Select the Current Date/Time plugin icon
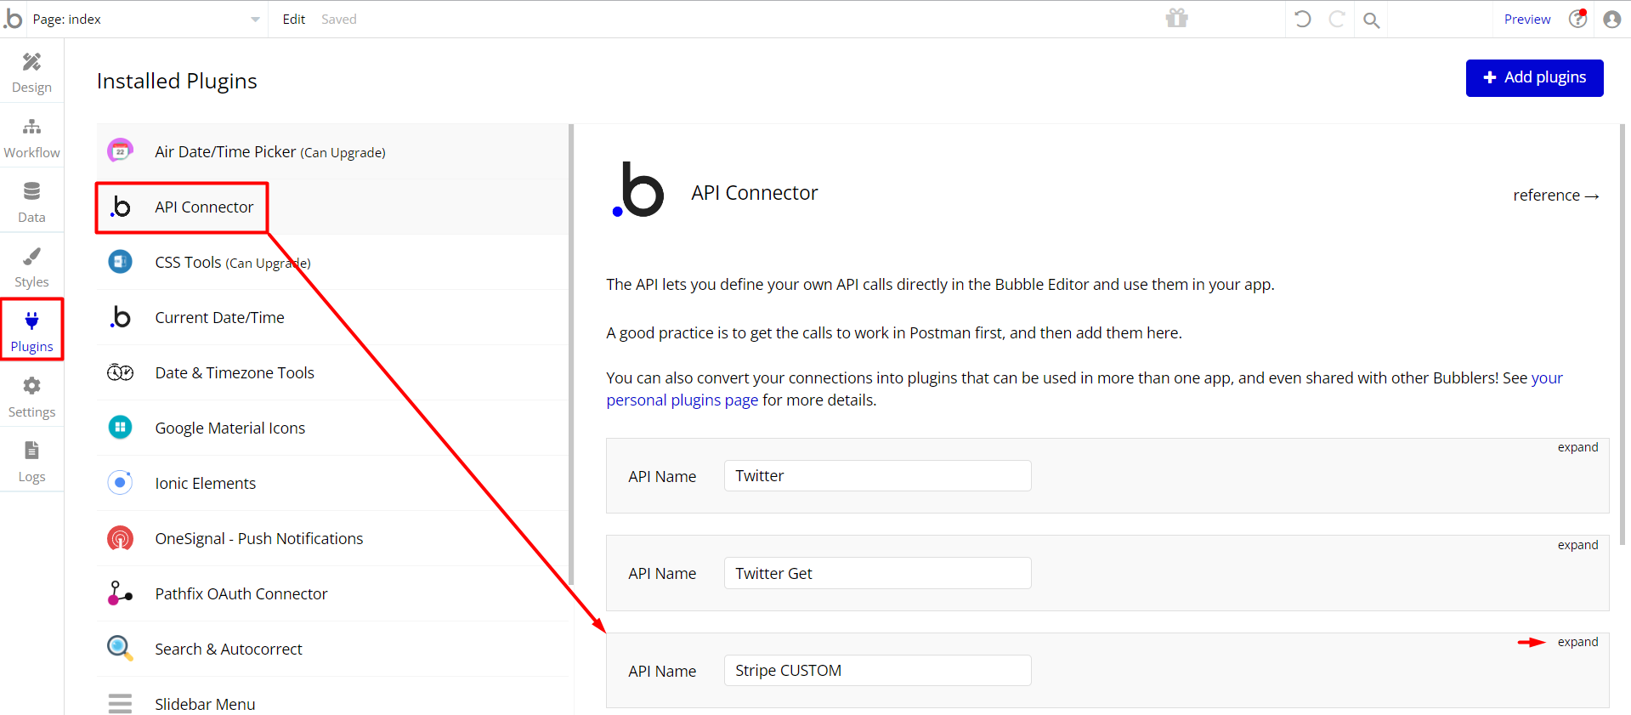This screenshot has width=1631, height=715. click(x=121, y=317)
